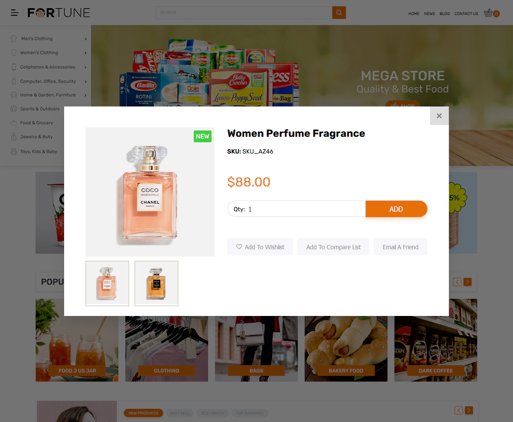Image resolution: width=513 pixels, height=422 pixels.
Task: Click the heart icon on Add To Wishlist
Action: [x=239, y=247]
